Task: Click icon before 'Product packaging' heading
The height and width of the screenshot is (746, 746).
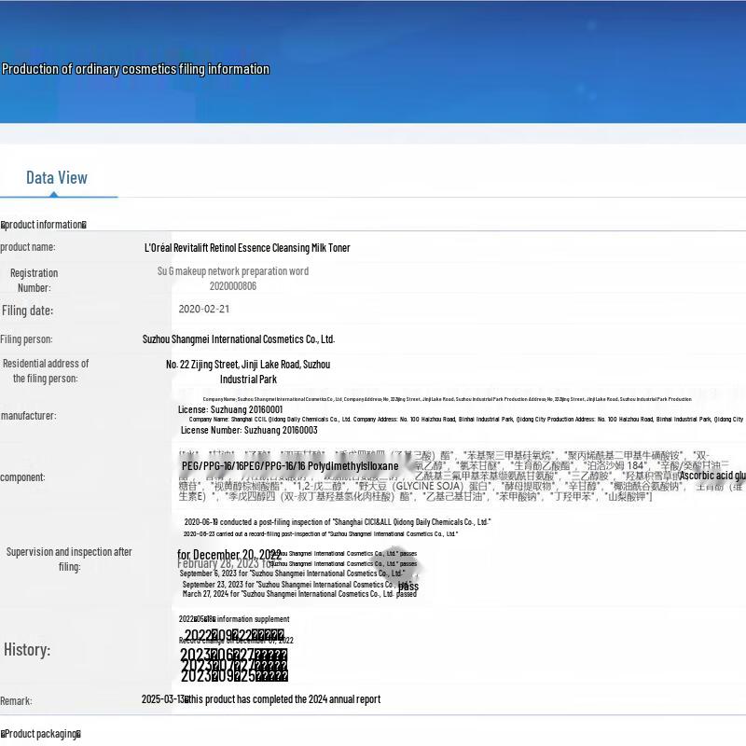Action: (x=3, y=734)
